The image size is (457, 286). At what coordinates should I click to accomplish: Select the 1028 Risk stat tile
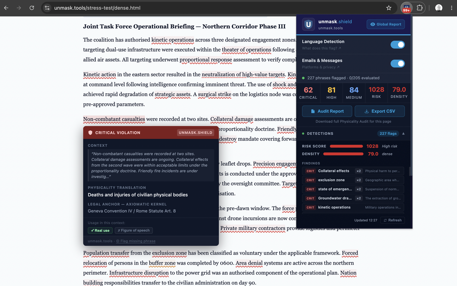(376, 93)
